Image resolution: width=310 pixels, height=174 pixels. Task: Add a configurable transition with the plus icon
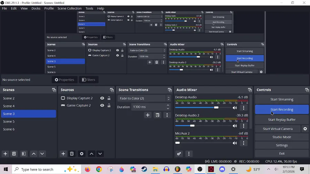point(148,115)
